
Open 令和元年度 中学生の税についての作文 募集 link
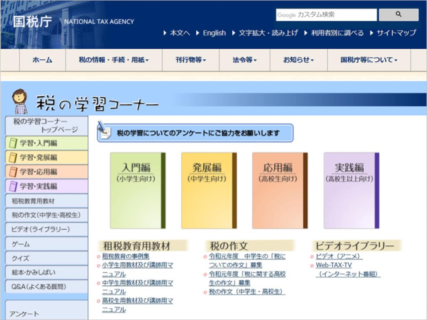pos(247,261)
